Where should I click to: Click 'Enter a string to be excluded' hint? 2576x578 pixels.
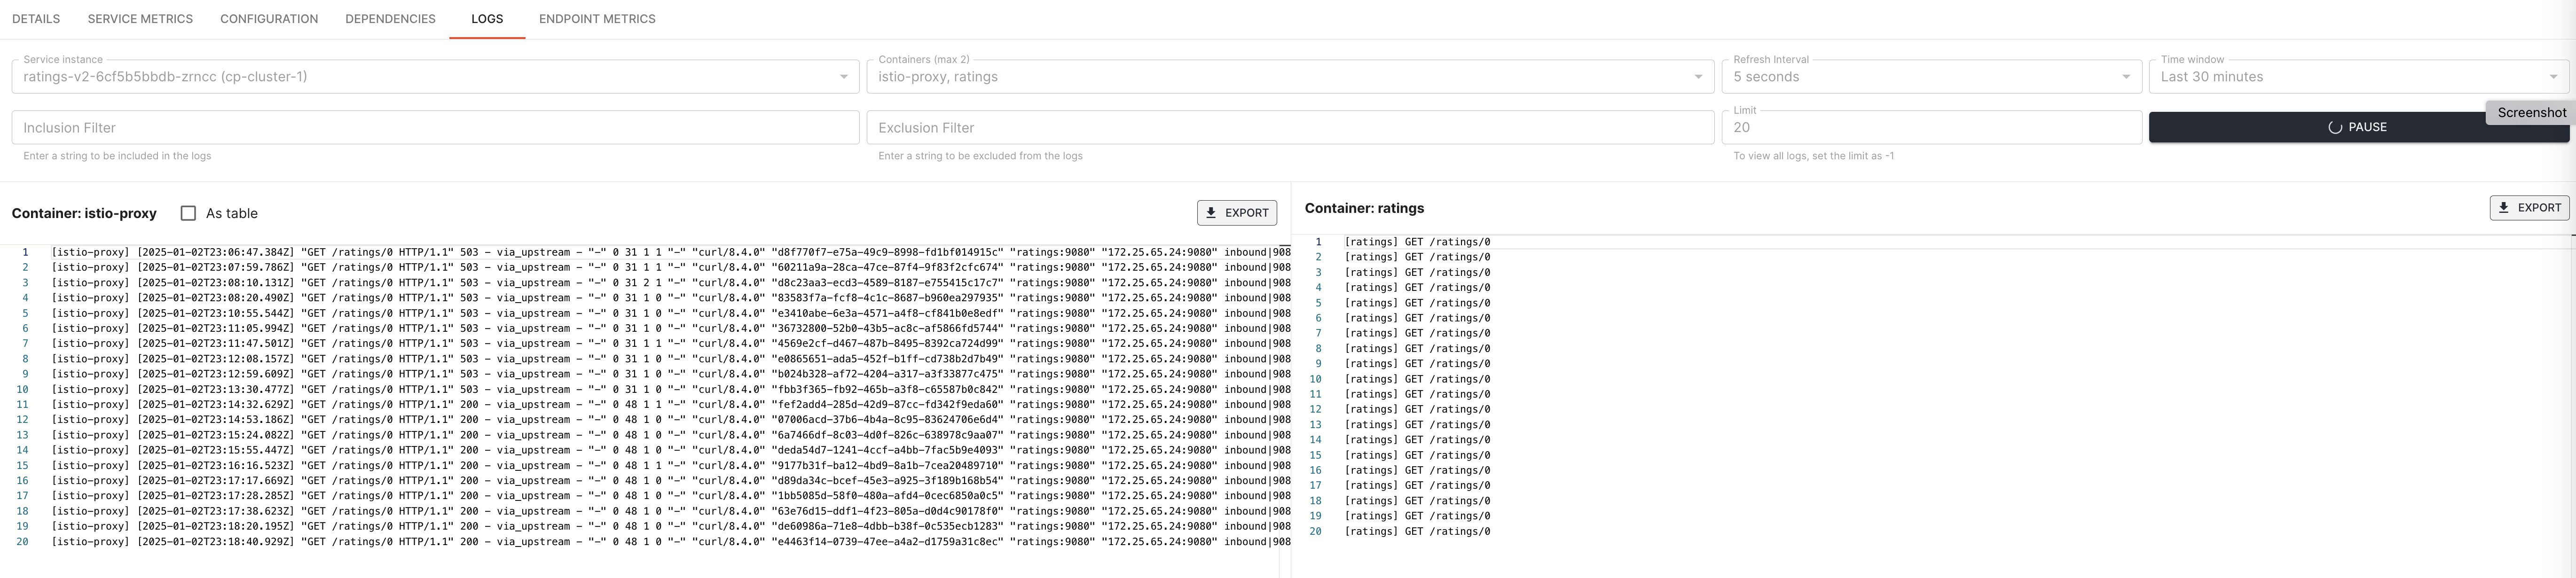(x=980, y=156)
